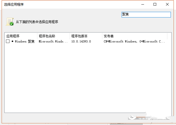Click the version cell 10.0.14393.0
The width and height of the screenshot is (176, 125).
point(81,41)
